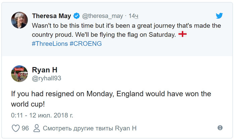Click the quoted tweet text by Theresa May
The image size is (235, 140).
pos(126,30)
